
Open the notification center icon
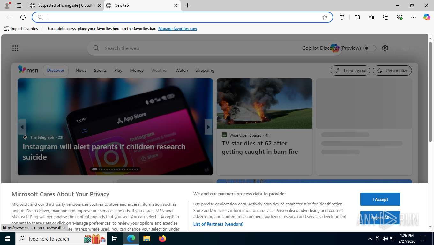423,239
